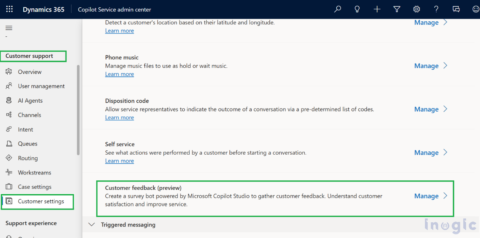The width and height of the screenshot is (480, 238).
Task: Click the smiley feedback icon
Action: click(475, 9)
